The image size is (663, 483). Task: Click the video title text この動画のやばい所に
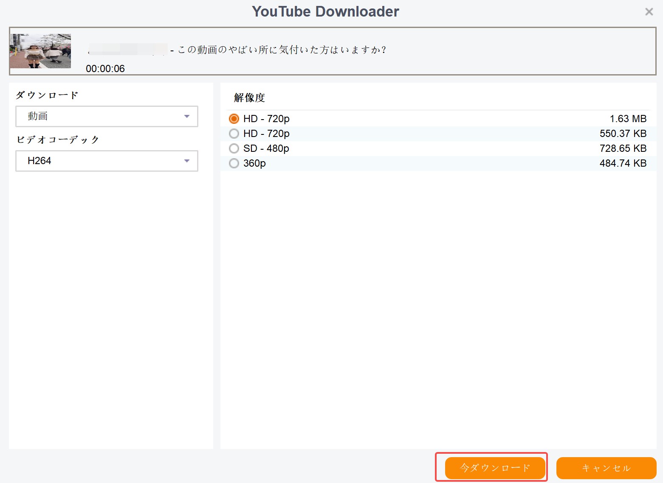tap(227, 50)
